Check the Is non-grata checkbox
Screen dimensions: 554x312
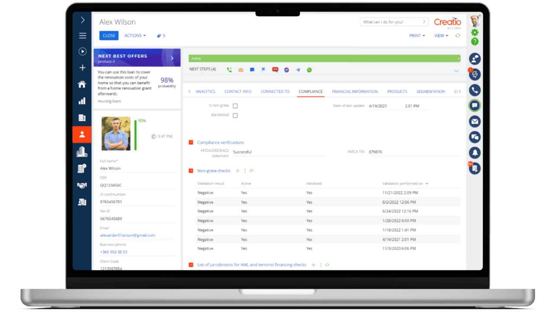235,106
